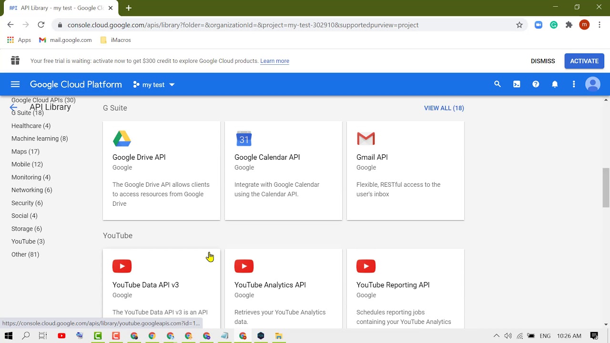Open Chrome profile 'm' avatar
This screenshot has width=610, height=343.
pyautogui.click(x=584, y=25)
